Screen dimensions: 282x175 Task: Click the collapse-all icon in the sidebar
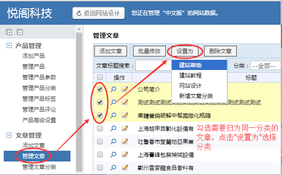click(x=20, y=32)
